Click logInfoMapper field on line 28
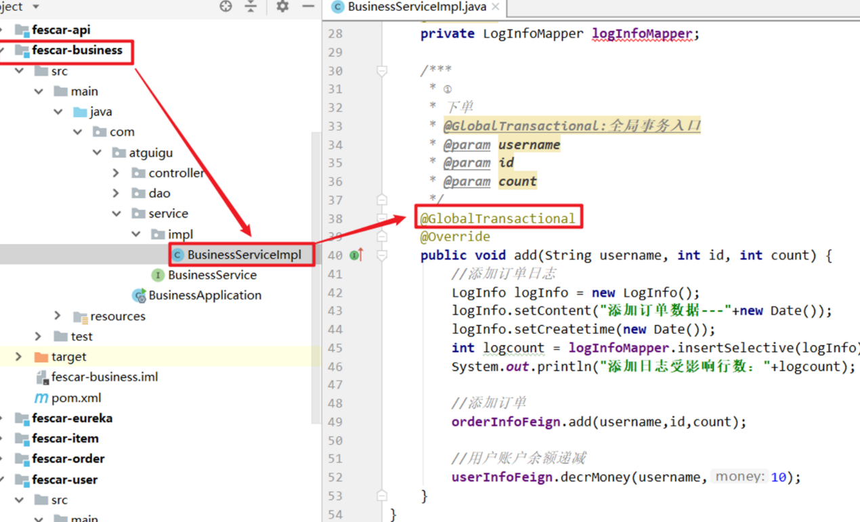This screenshot has height=522, width=860. coord(642,33)
